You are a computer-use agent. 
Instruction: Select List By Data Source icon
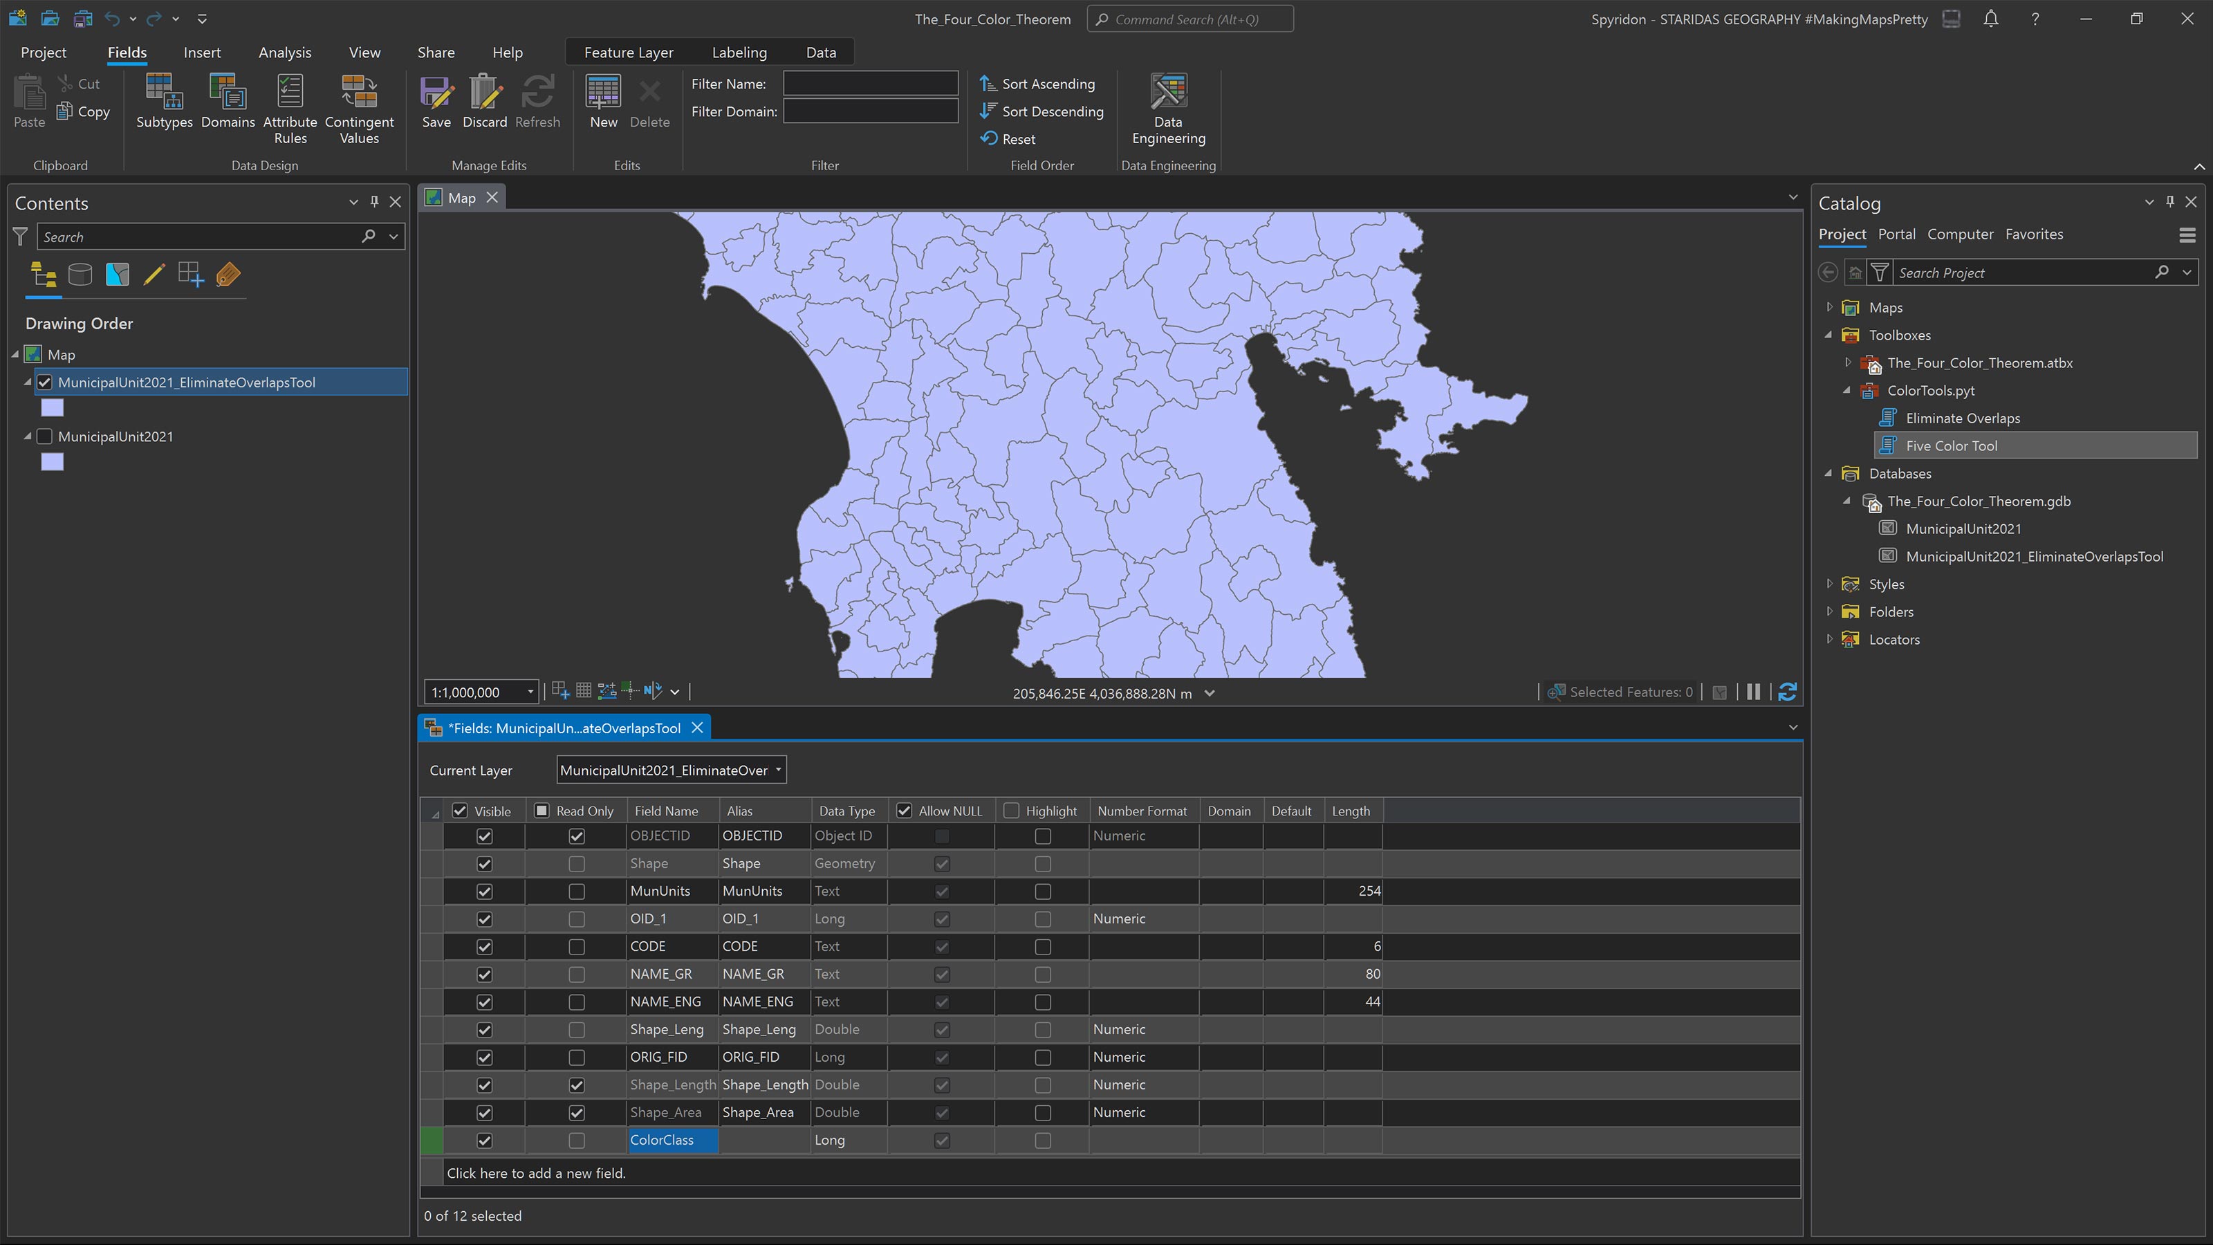(x=80, y=275)
